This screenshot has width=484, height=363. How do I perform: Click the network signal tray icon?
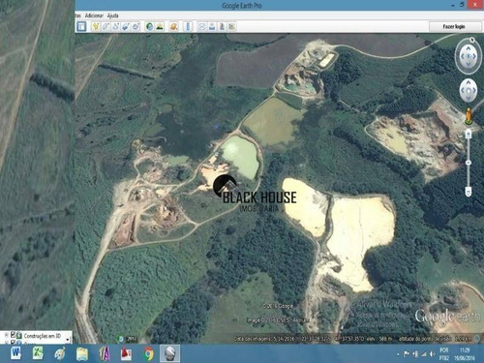click(424, 354)
